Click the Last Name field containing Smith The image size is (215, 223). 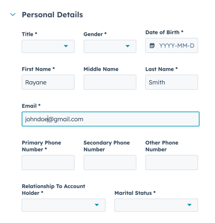171,82
